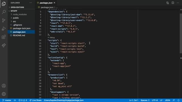
Task: Change file encoding UTF-8
Action: pyautogui.click(x=155, y=100)
